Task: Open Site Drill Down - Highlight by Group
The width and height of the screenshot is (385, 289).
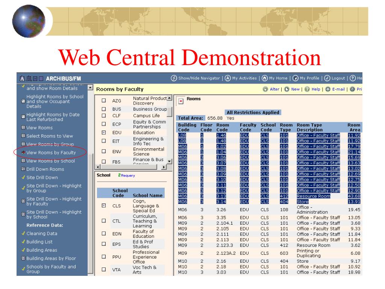Action: (54, 188)
